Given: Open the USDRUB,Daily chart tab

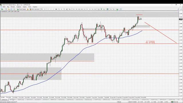Looking at the screenshot, I should click(70, 100).
